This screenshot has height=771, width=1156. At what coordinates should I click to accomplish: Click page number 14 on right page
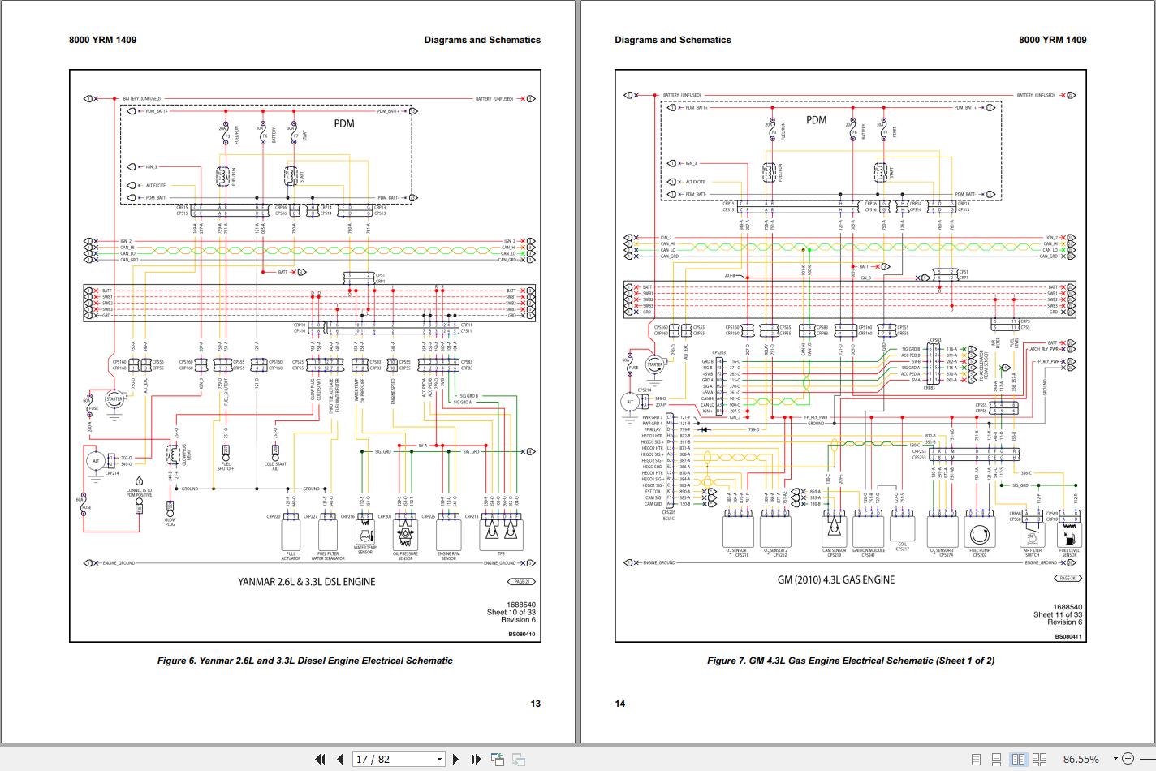(620, 704)
